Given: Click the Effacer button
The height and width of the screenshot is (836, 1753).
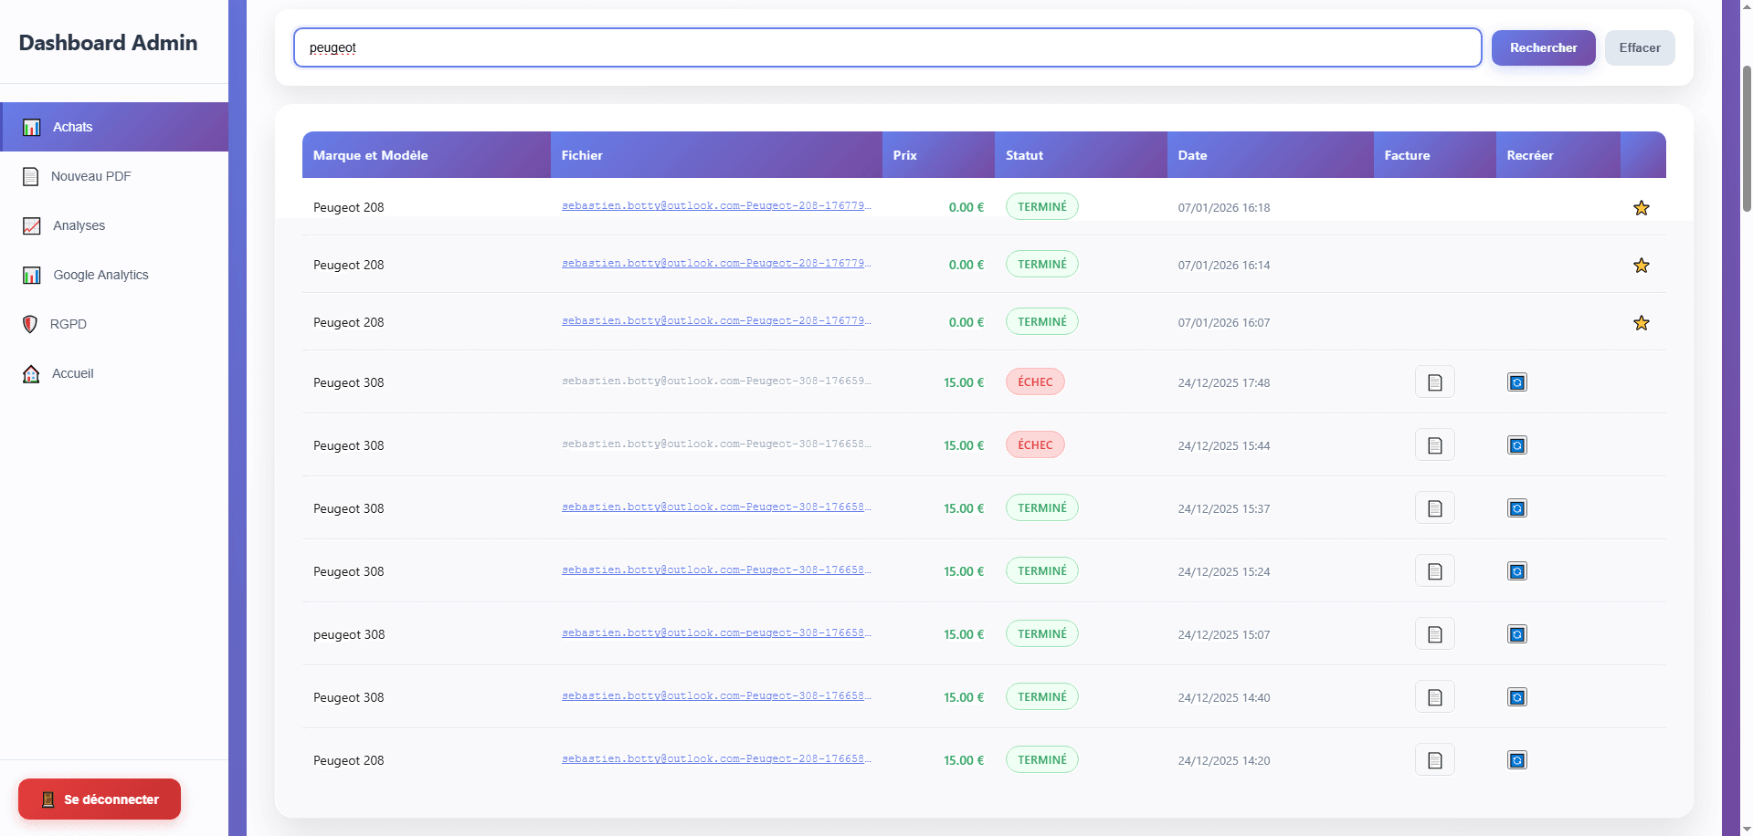Looking at the screenshot, I should [x=1640, y=47].
